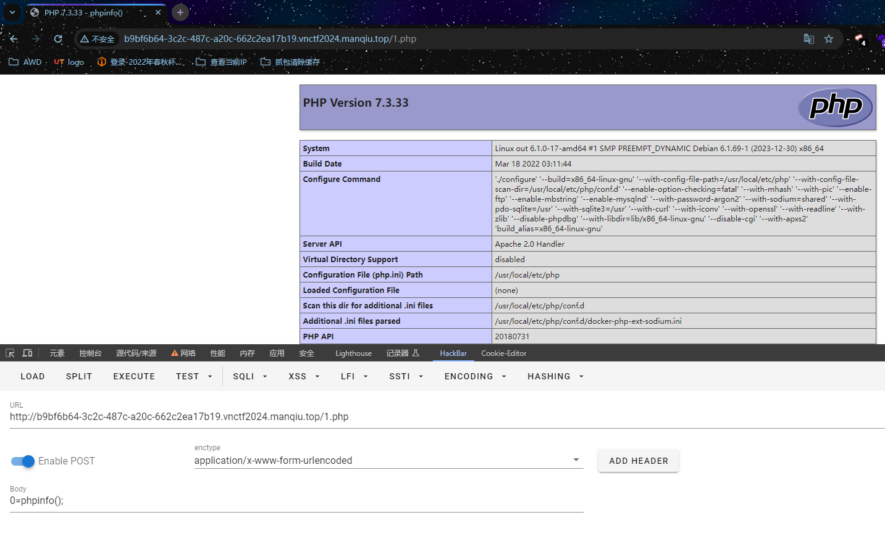The image size is (885, 536).
Task: Switch to the Lighthouse DevTools tab
Action: tap(353, 353)
